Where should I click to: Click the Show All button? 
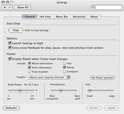pyautogui.click(x=23, y=7)
